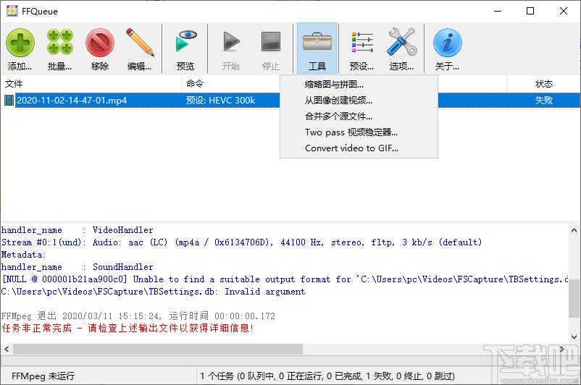
Task: Click the FFQueue title bar app icon
Action: click(x=12, y=11)
